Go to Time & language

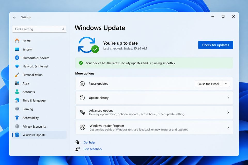pos(39,101)
